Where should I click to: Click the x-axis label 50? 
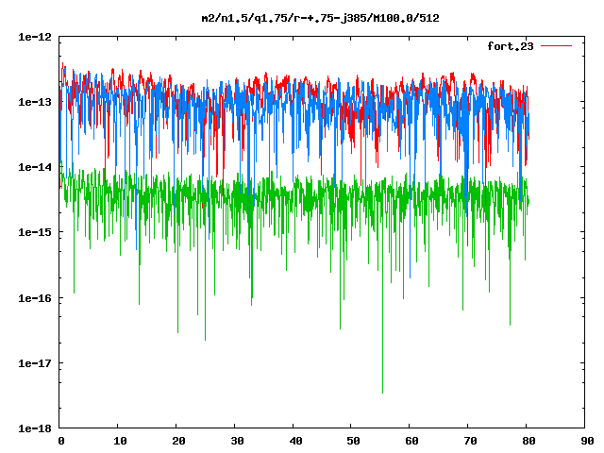click(353, 441)
